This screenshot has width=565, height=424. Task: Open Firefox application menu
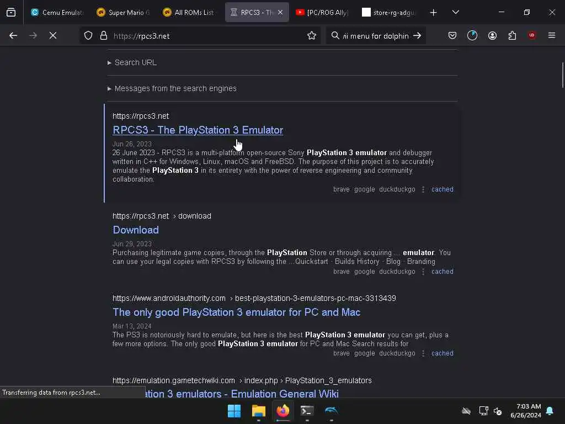pyautogui.click(x=552, y=35)
